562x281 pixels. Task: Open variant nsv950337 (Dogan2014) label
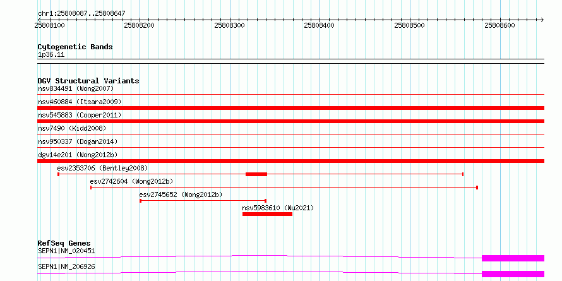pos(78,141)
